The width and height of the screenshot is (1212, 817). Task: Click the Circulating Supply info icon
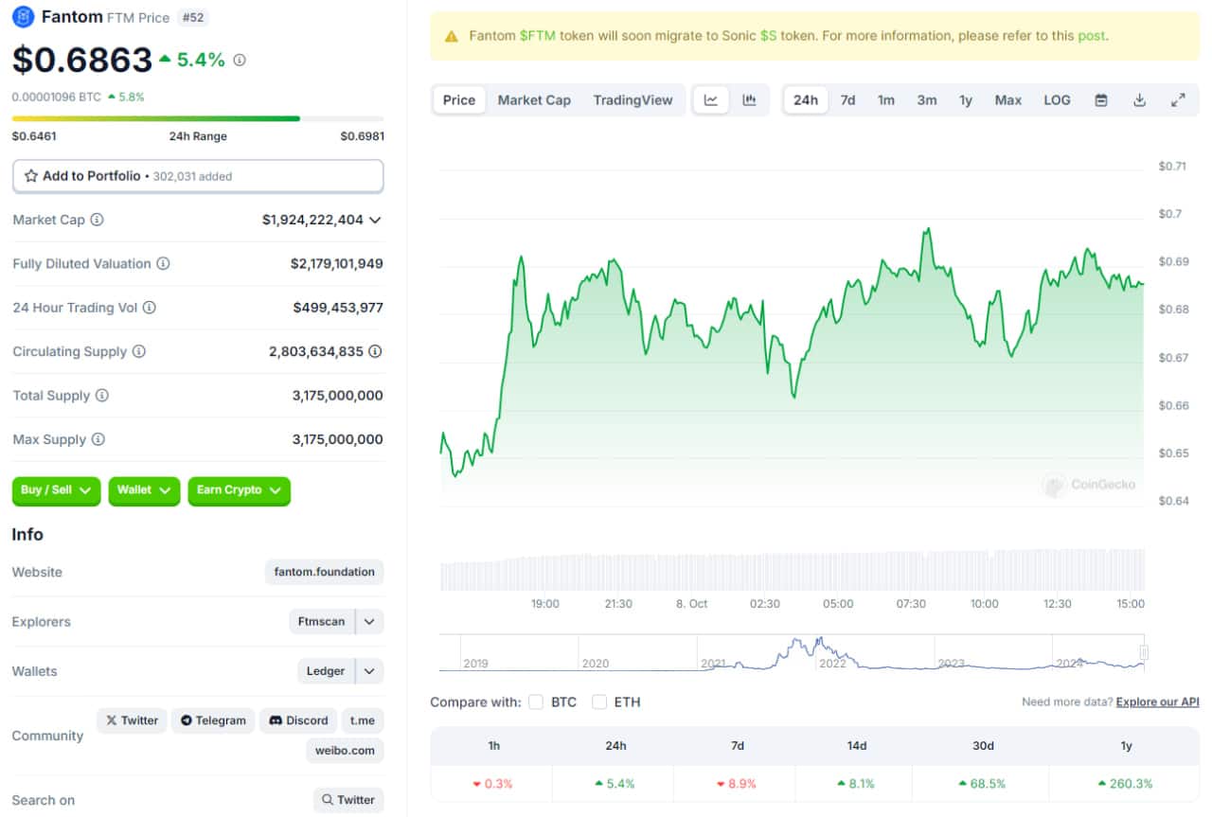click(139, 351)
